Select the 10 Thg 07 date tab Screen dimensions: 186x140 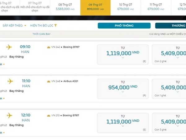126,7
